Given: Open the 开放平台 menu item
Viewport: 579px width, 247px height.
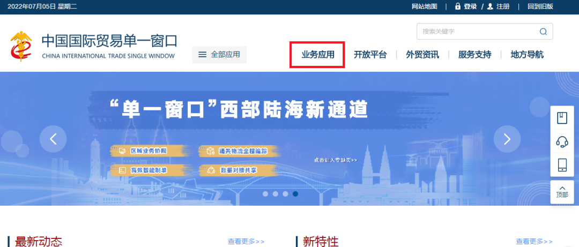Looking at the screenshot, I should click(x=370, y=55).
